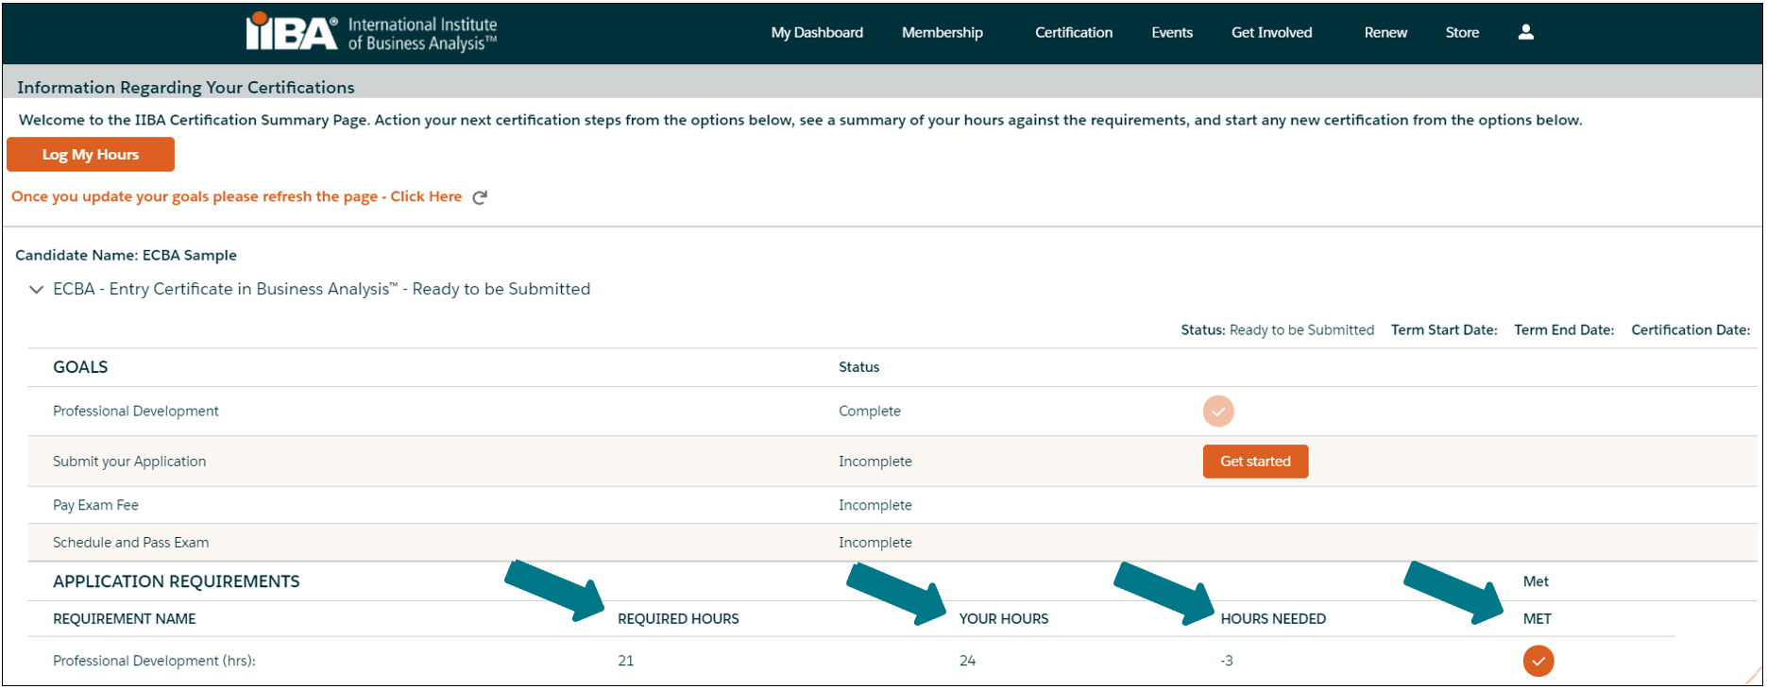Select the required hours value 21
This screenshot has width=1767, height=689.
pos(625,661)
